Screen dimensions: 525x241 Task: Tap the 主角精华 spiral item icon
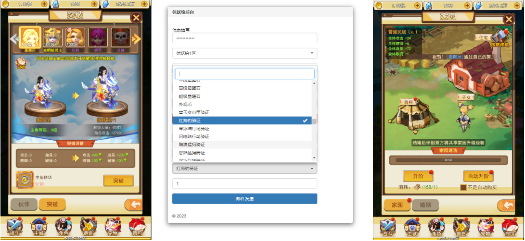click(x=25, y=180)
